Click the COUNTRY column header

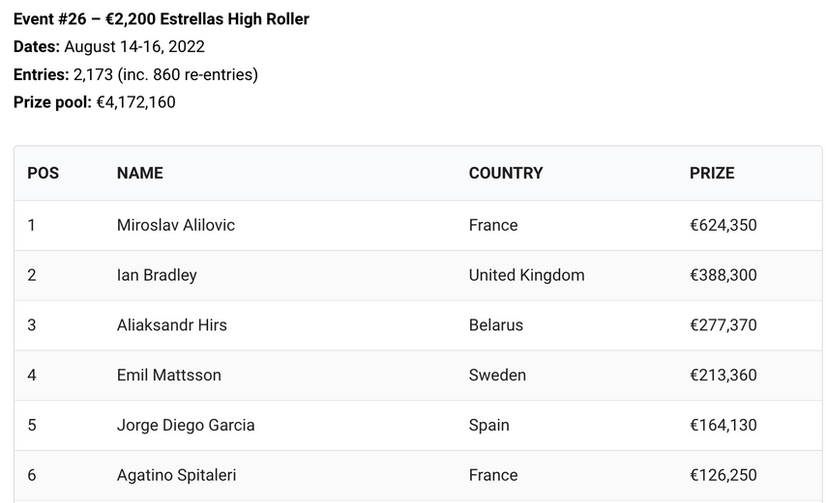506,173
